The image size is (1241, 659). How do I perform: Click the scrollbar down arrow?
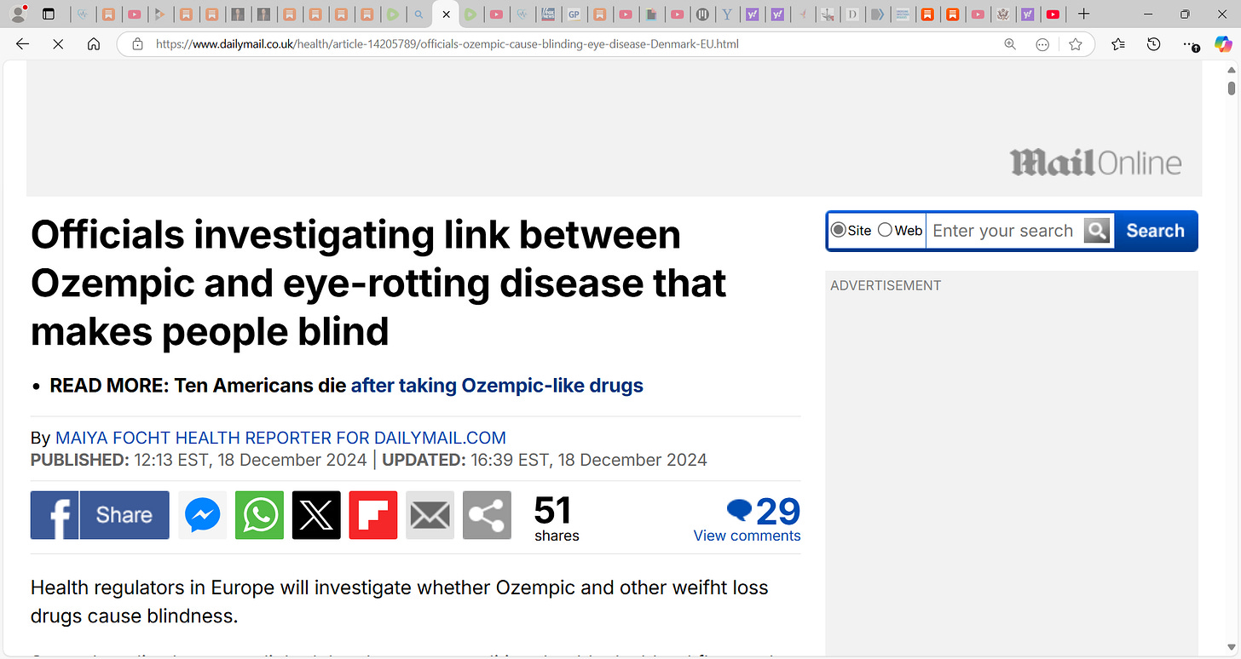[1232, 649]
